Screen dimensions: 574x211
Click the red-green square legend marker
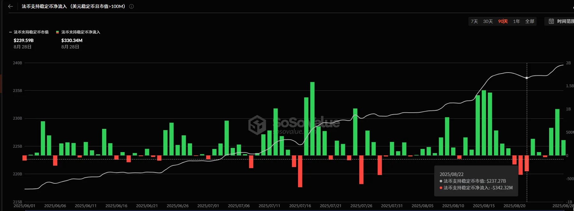point(57,32)
